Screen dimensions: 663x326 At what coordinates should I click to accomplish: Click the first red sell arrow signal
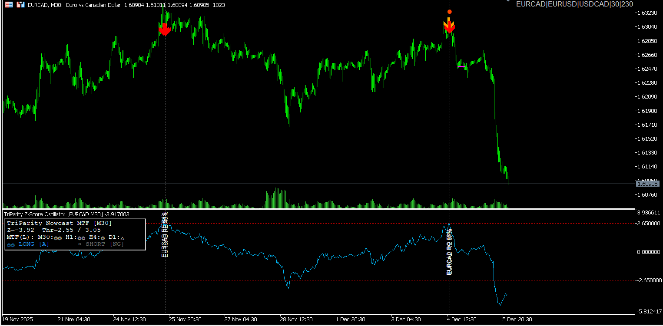tap(164, 30)
